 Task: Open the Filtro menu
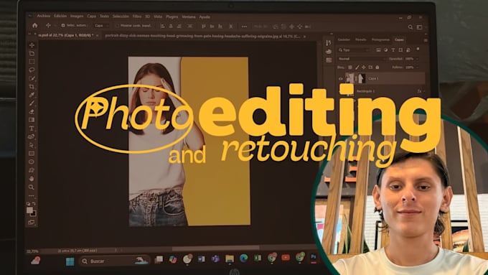pyautogui.click(x=136, y=17)
